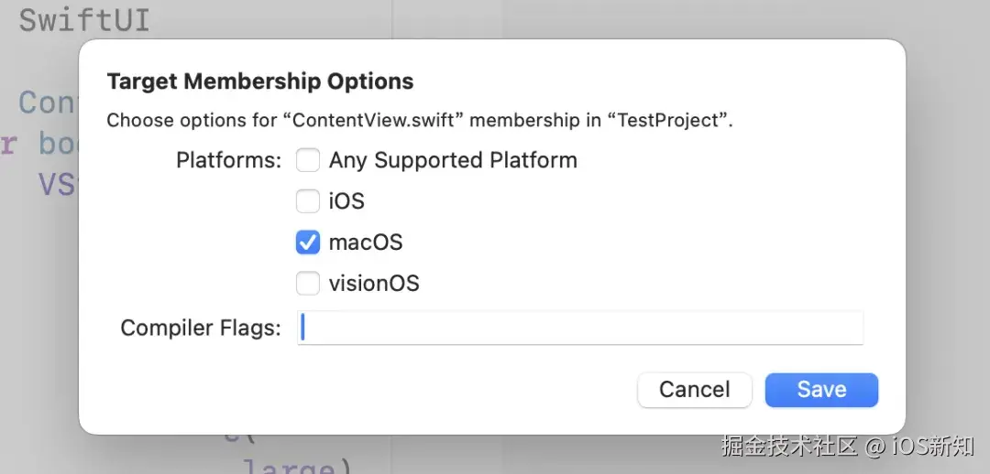This screenshot has width=990, height=474.
Task: Check the iOS platform checkbox
Action: (308, 201)
